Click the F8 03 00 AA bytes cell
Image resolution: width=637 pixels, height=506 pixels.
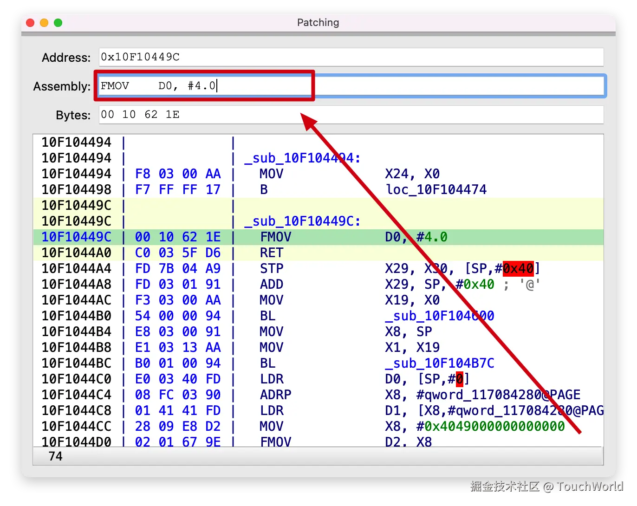(x=178, y=174)
